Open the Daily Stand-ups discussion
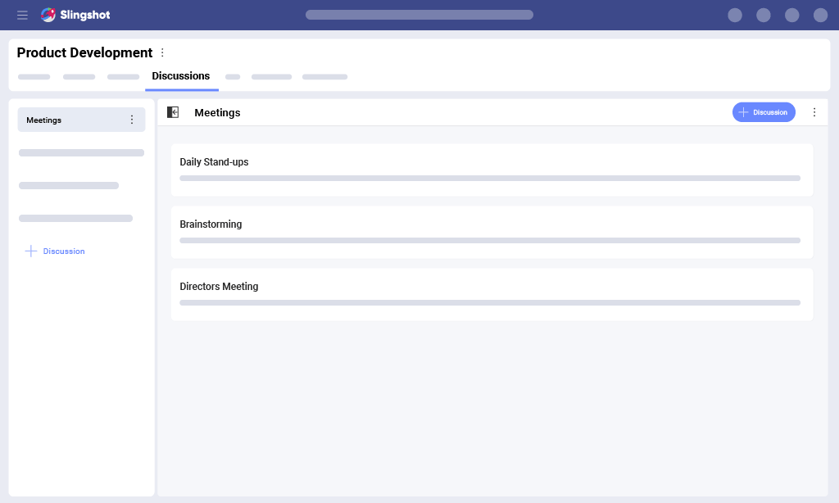 point(491,170)
